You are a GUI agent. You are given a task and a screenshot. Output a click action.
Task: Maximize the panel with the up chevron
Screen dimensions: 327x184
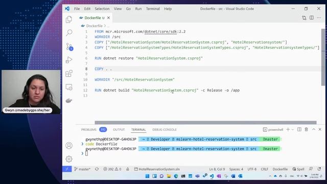(314, 129)
